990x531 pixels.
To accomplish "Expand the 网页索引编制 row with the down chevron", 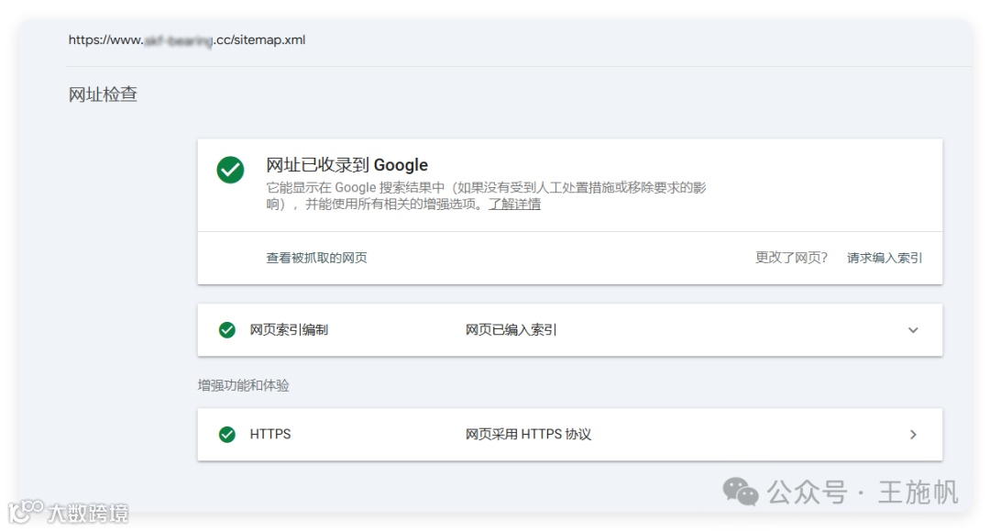I will pyautogui.click(x=912, y=330).
